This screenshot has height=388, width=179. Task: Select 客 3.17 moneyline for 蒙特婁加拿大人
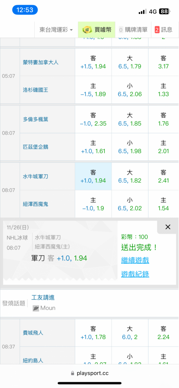click(x=163, y=62)
